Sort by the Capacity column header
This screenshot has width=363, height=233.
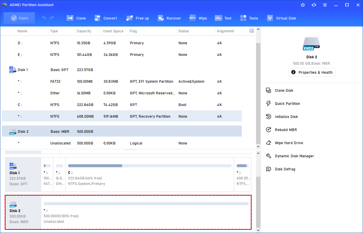pos(84,31)
